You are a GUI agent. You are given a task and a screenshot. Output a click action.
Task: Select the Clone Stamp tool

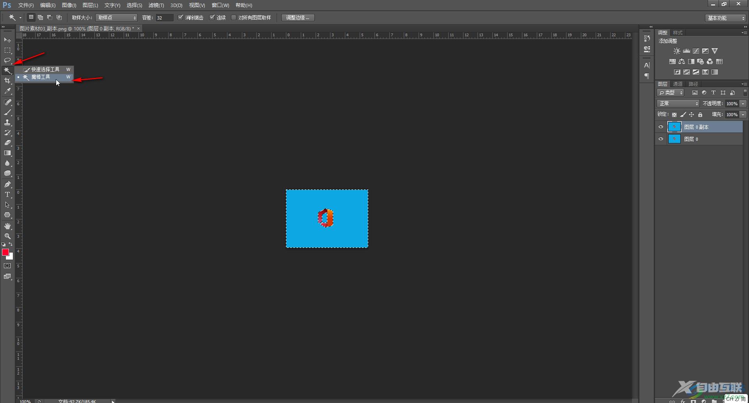click(x=7, y=122)
